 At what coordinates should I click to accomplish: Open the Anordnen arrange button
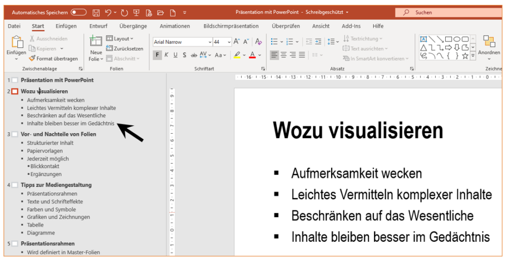click(x=489, y=48)
